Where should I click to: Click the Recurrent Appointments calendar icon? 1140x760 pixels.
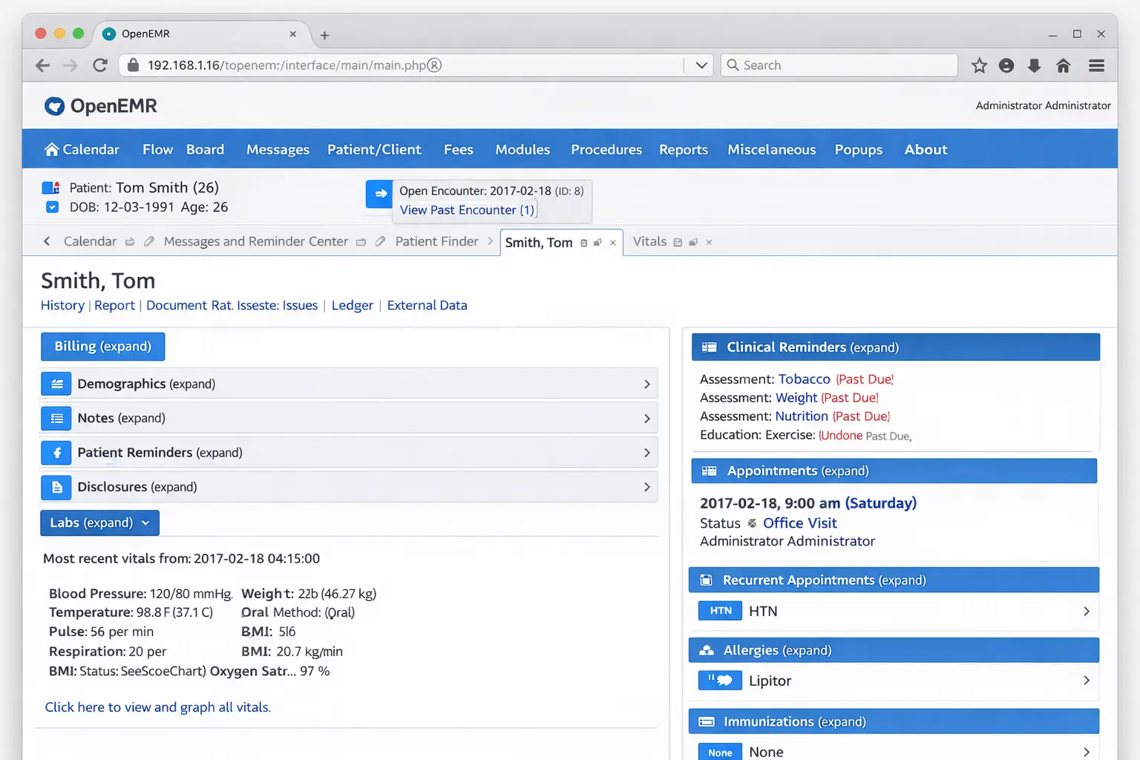[707, 580]
